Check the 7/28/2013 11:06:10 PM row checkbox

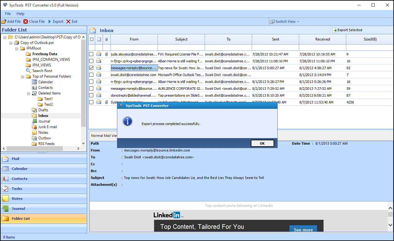click(91, 61)
